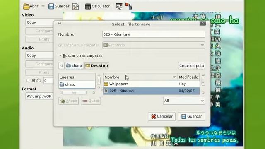Open the Format AVI, unp. VOP dropdown
The height and width of the screenshot is (149, 265).
[x=40, y=96]
